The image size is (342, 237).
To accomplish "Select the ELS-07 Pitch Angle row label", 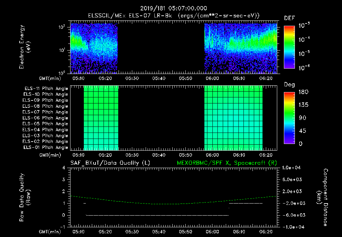I will [45, 112].
